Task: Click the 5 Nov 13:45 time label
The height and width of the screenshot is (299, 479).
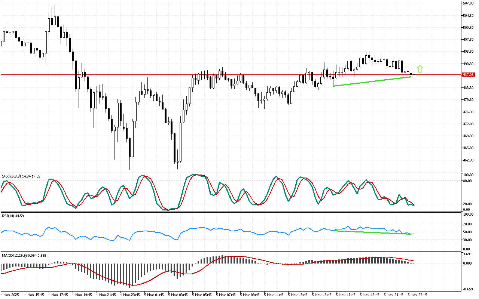Action: tap(298, 295)
